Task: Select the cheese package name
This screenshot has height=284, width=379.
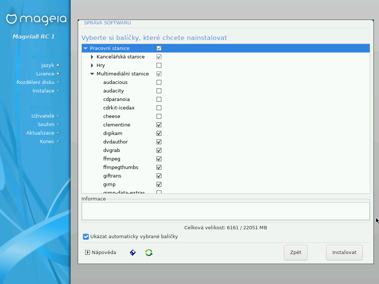Action: [x=112, y=116]
